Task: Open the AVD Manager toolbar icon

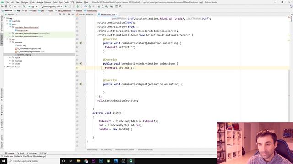Action: [x=103, y=6]
